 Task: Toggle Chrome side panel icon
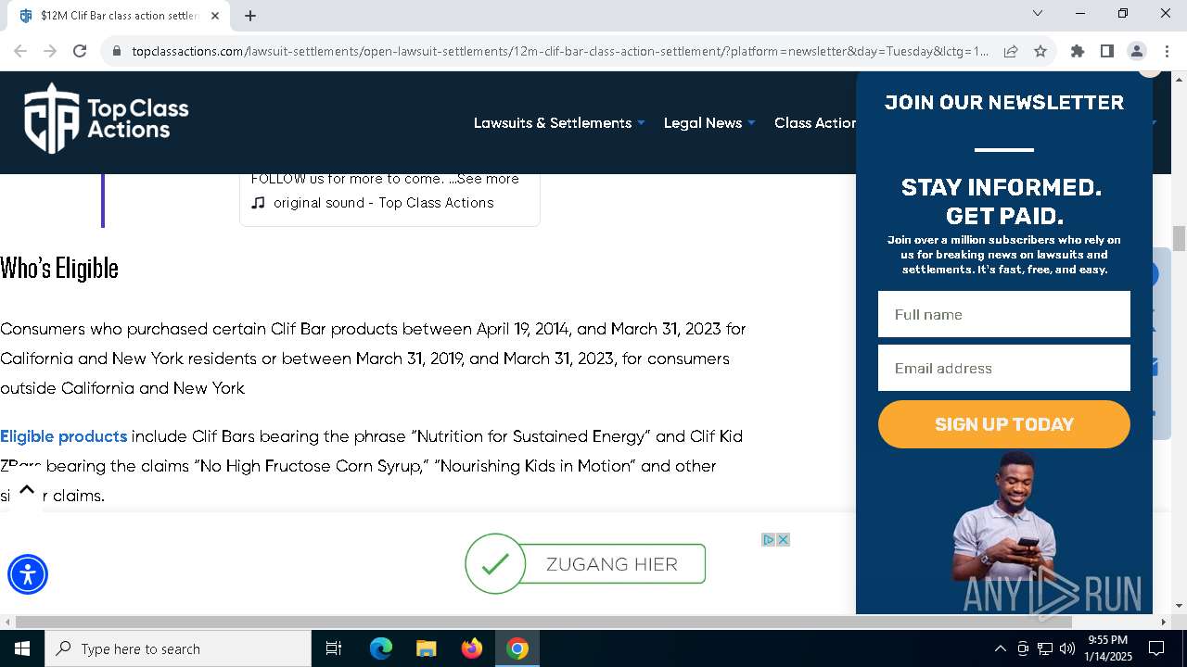(1107, 51)
